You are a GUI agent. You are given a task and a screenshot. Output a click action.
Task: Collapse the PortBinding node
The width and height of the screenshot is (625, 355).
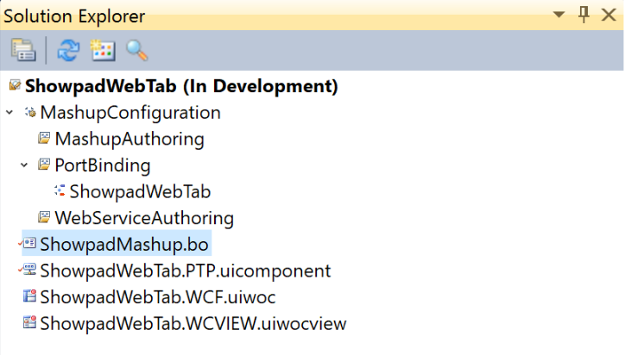[24, 165]
